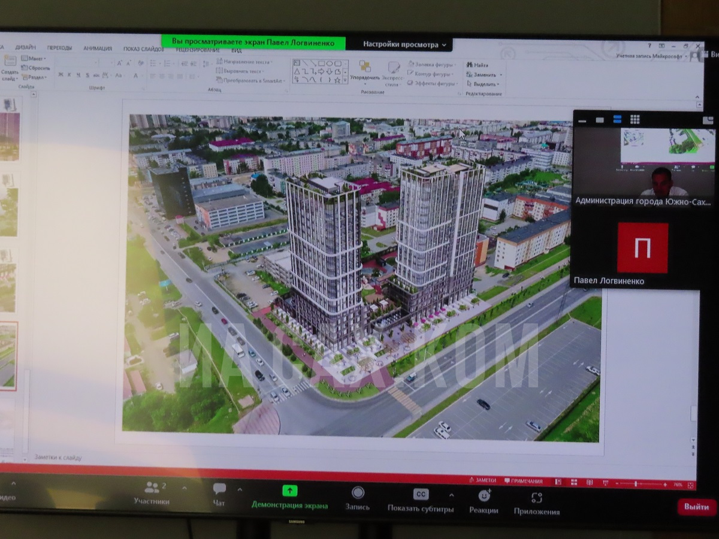Switch Zoom to gallery view icon
This screenshot has height=539, width=719.
(x=635, y=119)
